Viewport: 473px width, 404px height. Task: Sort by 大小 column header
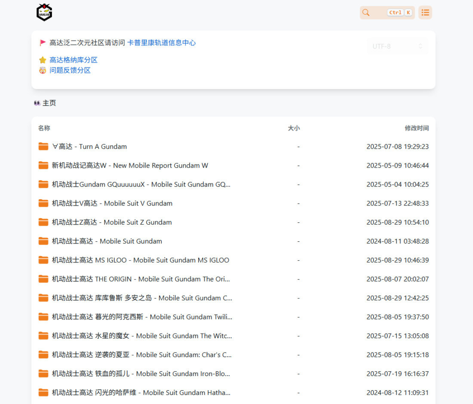(x=294, y=128)
